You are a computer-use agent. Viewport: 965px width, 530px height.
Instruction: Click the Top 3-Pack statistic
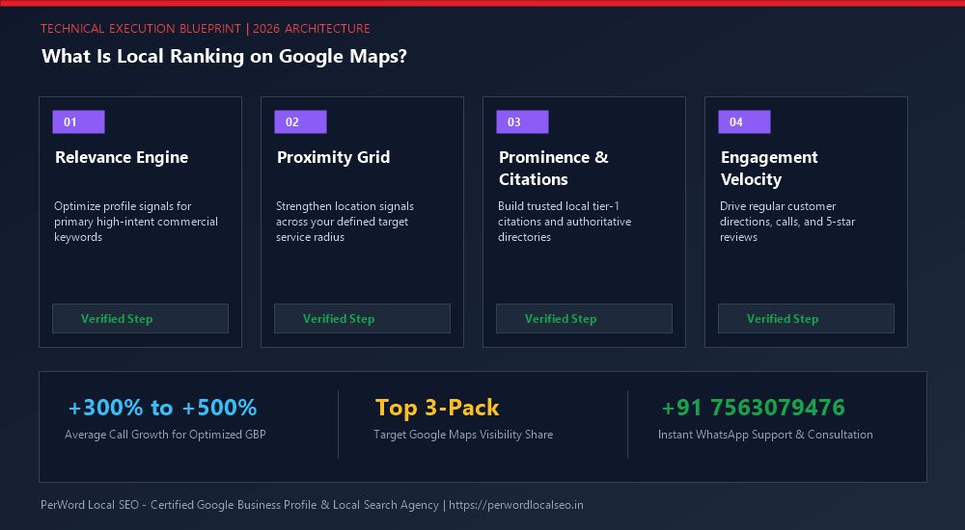tap(437, 408)
